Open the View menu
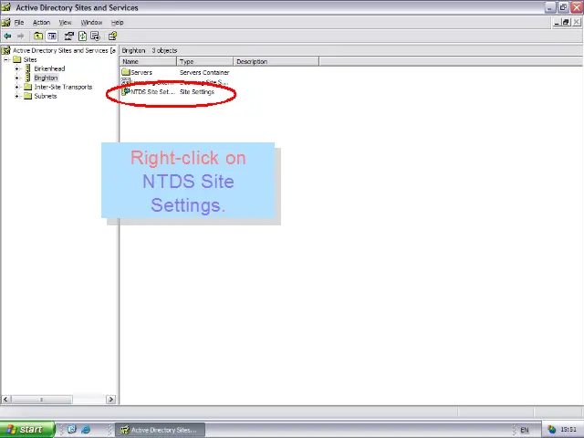Viewport: 584px width, 438px height. tap(65, 22)
